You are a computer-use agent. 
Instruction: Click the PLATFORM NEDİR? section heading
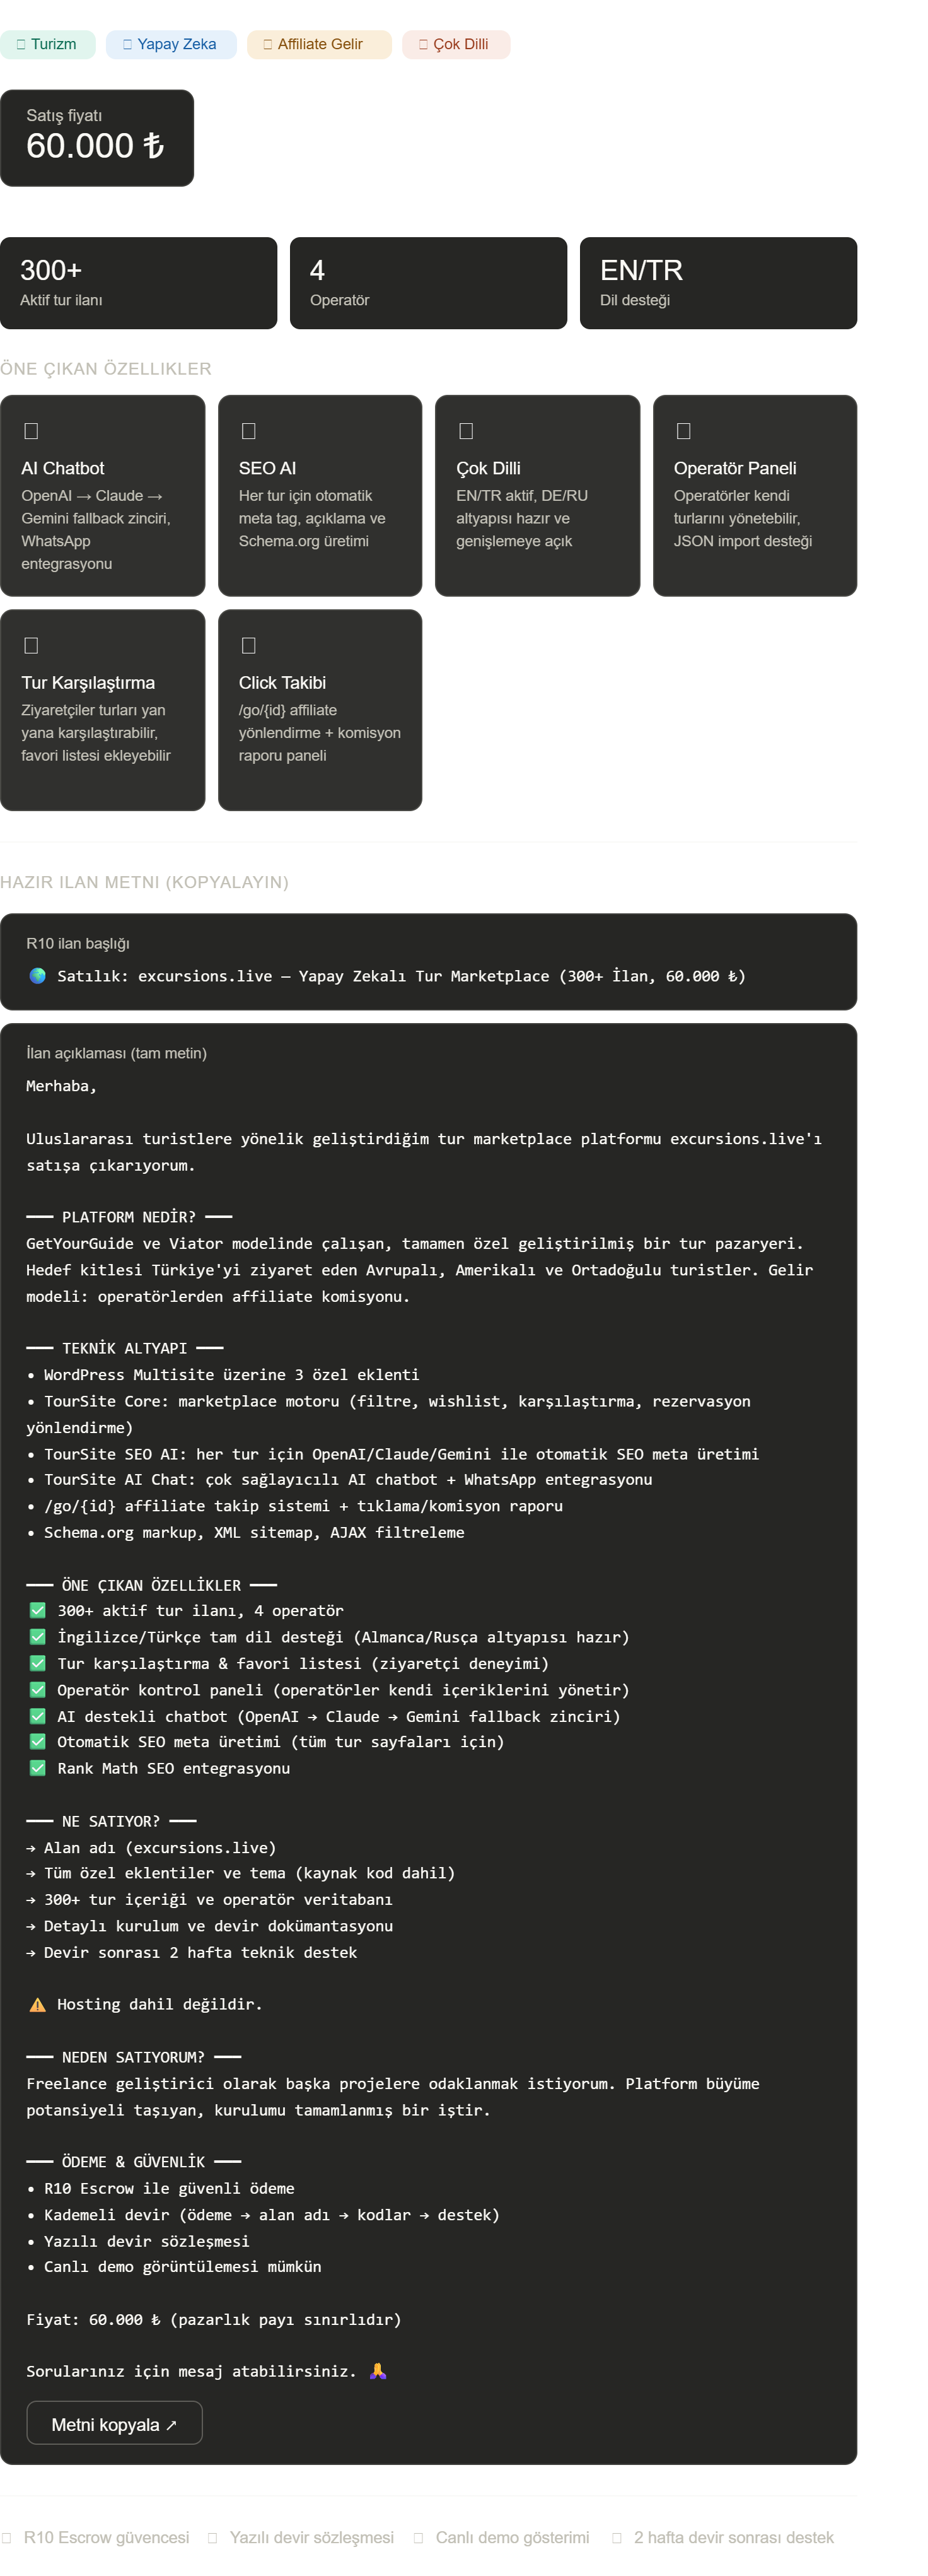(x=129, y=1217)
